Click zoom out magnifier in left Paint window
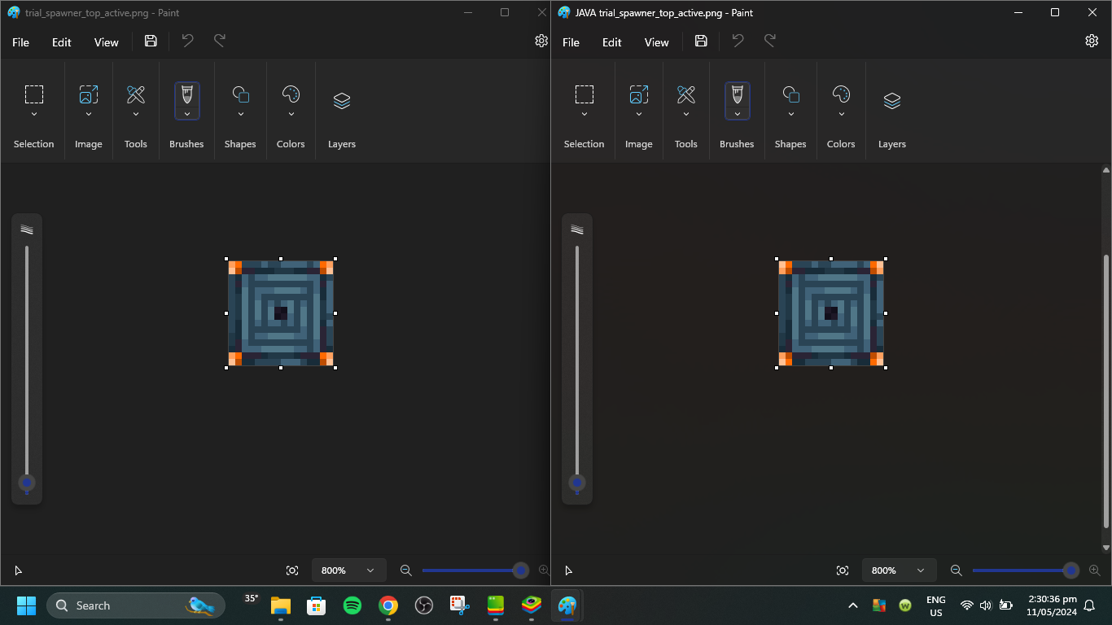The image size is (1112, 625). click(x=405, y=570)
